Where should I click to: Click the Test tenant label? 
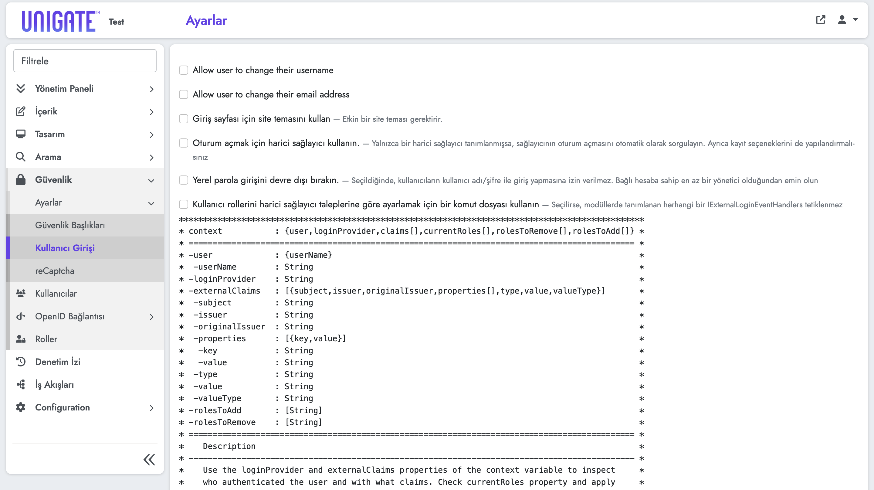(116, 22)
